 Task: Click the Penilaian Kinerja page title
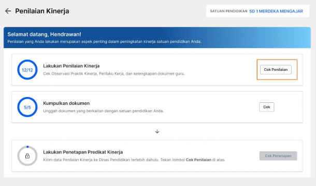(x=42, y=11)
